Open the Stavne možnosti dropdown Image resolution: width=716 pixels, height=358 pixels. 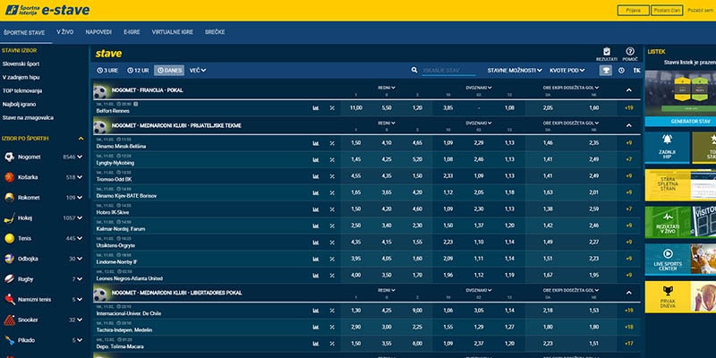(515, 70)
